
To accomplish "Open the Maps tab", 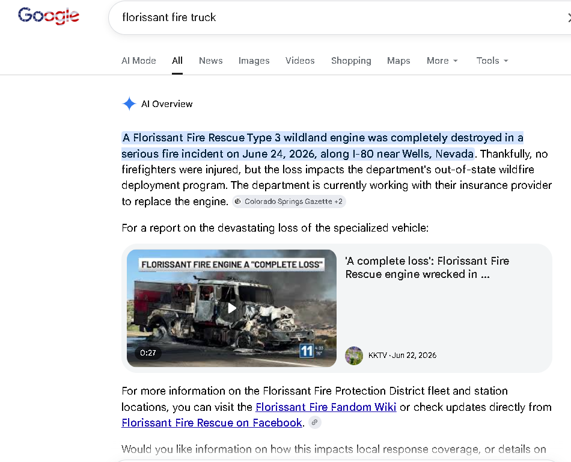I will (x=398, y=61).
